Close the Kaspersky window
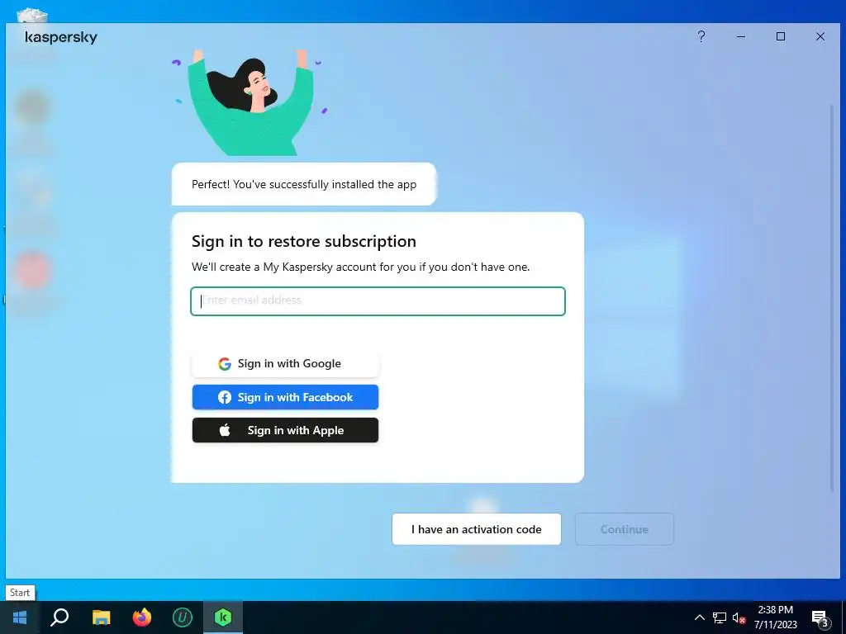The width and height of the screenshot is (846, 634). pyautogui.click(x=820, y=36)
